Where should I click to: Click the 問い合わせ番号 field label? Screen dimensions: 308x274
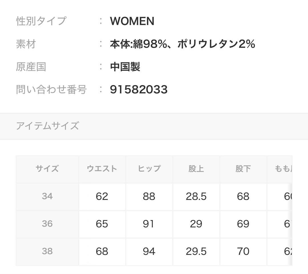click(51, 90)
